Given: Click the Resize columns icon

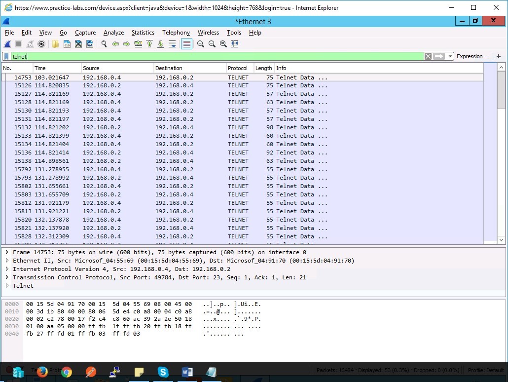Looking at the screenshot, I should [x=235, y=44].
